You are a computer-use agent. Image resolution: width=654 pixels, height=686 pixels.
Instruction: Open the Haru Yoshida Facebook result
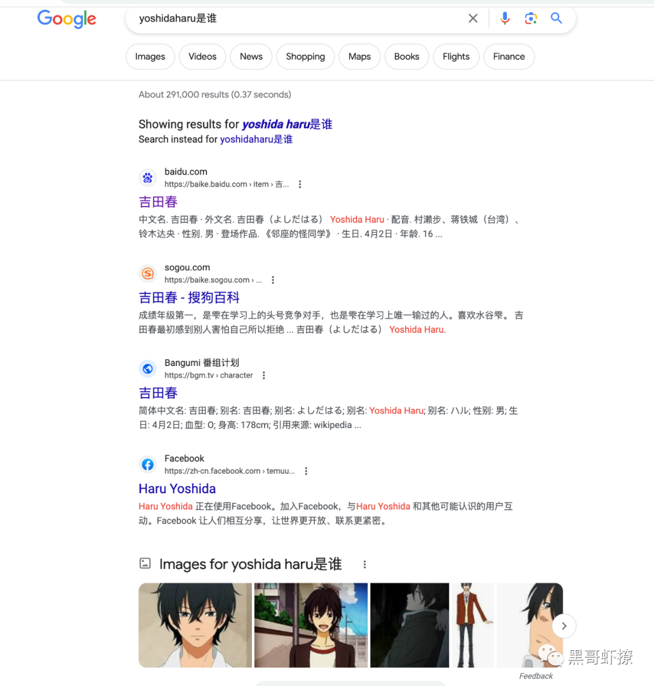177,488
